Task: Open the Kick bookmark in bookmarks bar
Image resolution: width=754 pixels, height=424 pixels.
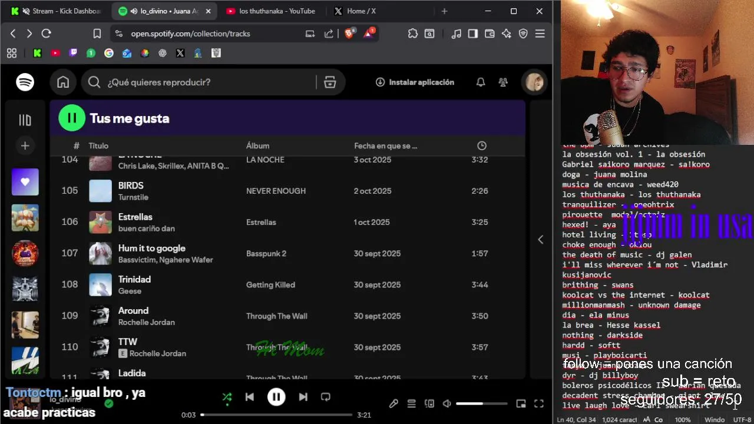Action: click(37, 53)
